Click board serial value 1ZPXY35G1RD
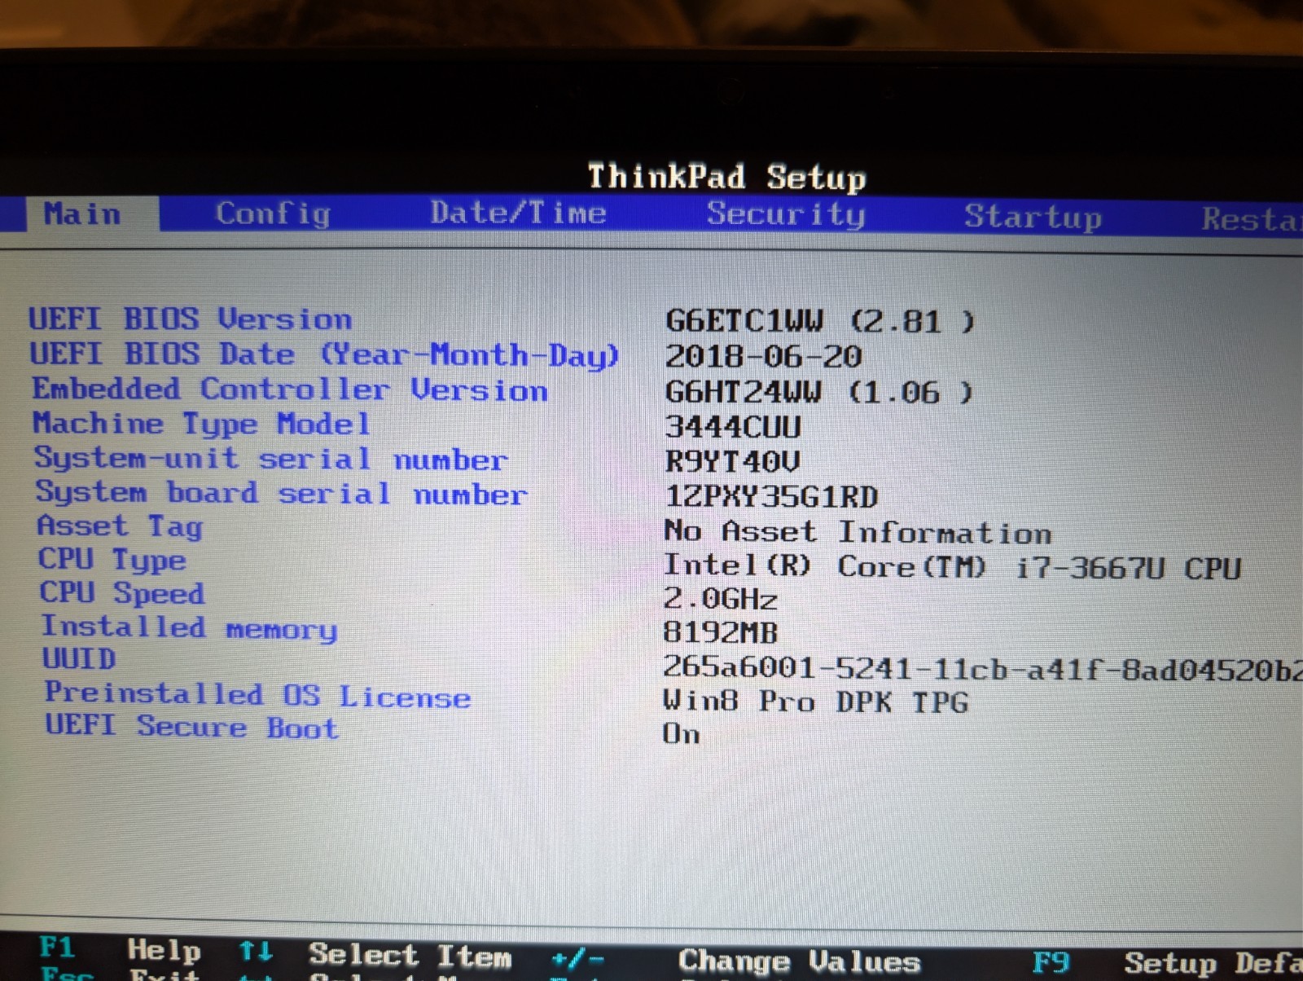Viewport: 1303px width, 981px height. [771, 497]
